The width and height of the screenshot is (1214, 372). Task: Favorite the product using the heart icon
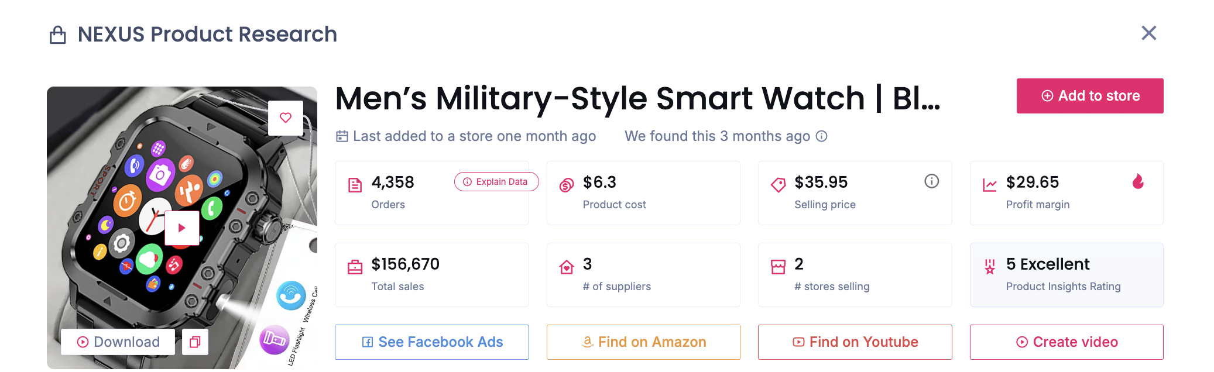click(286, 118)
